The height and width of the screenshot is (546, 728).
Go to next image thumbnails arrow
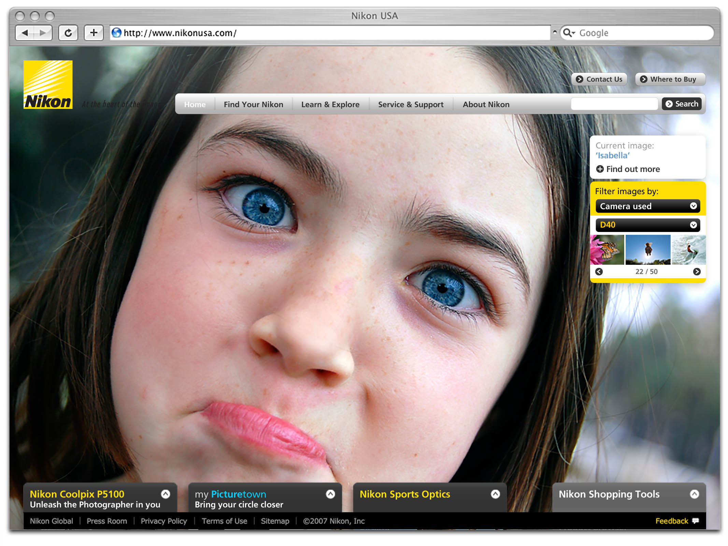697,272
